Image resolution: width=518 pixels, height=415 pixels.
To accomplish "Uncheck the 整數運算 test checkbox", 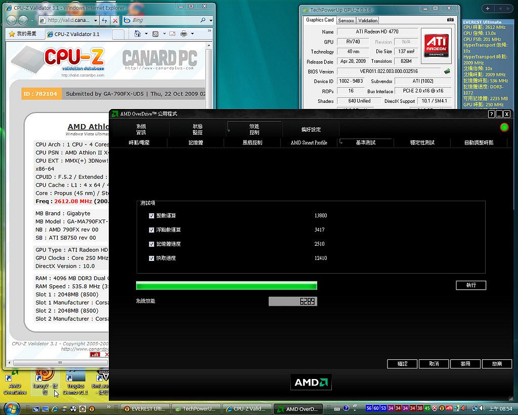I will pos(151,216).
